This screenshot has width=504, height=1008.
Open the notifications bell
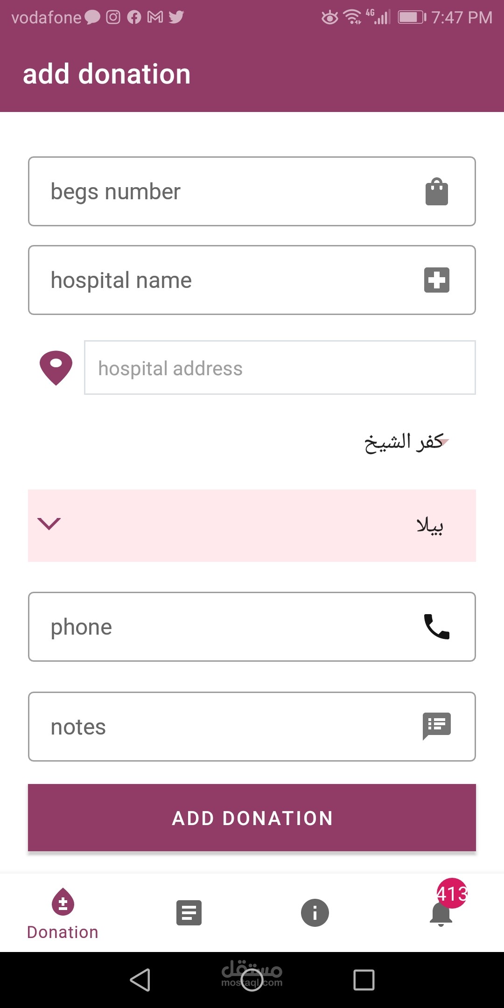pyautogui.click(x=441, y=913)
